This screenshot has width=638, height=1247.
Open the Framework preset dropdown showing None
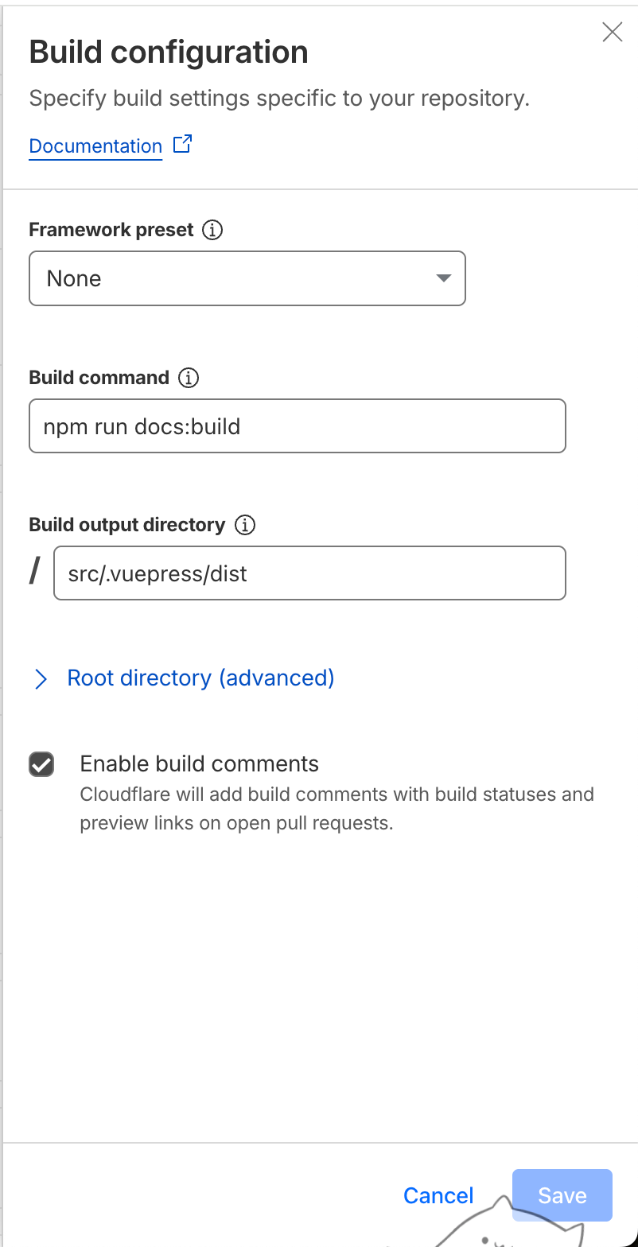click(x=247, y=278)
